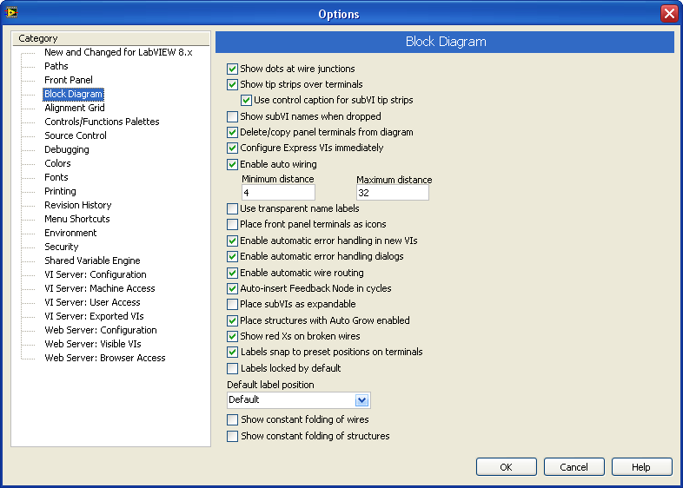
Task: Toggle Show dots at wire junctions
Action: [x=233, y=69]
